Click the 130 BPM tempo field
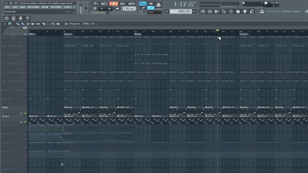The image size is (308, 173). 129,9
